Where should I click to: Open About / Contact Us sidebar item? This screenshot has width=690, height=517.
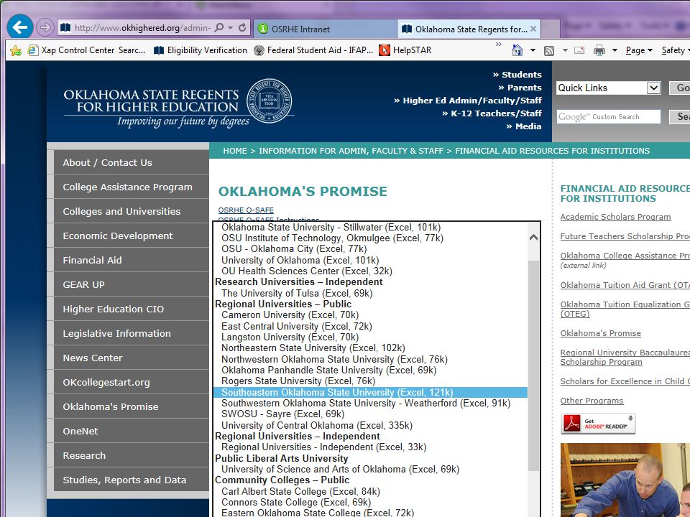point(131,162)
